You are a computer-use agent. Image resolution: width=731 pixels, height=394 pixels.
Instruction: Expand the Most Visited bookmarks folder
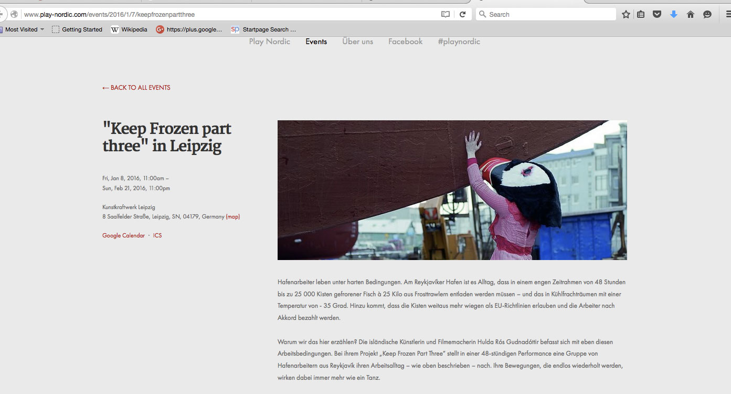coord(22,29)
